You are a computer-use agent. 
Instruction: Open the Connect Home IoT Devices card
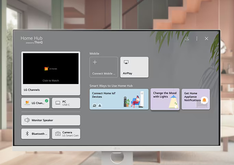[x=119, y=99]
